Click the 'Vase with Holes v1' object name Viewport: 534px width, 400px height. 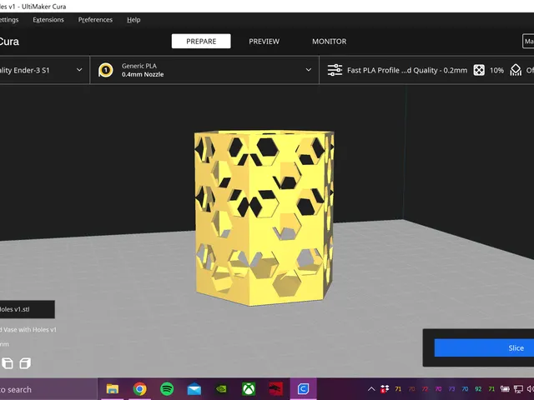(30, 330)
